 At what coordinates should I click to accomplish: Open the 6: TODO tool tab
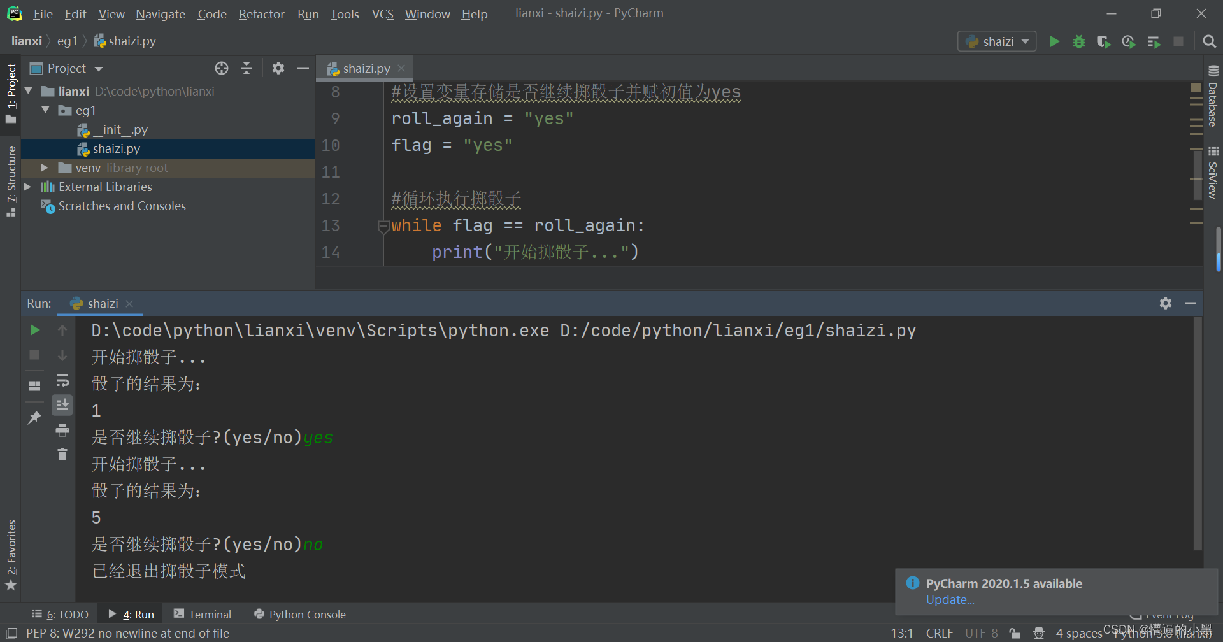click(x=61, y=614)
